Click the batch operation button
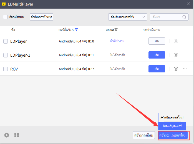This screenshot has height=144, width=194. tap(41, 17)
